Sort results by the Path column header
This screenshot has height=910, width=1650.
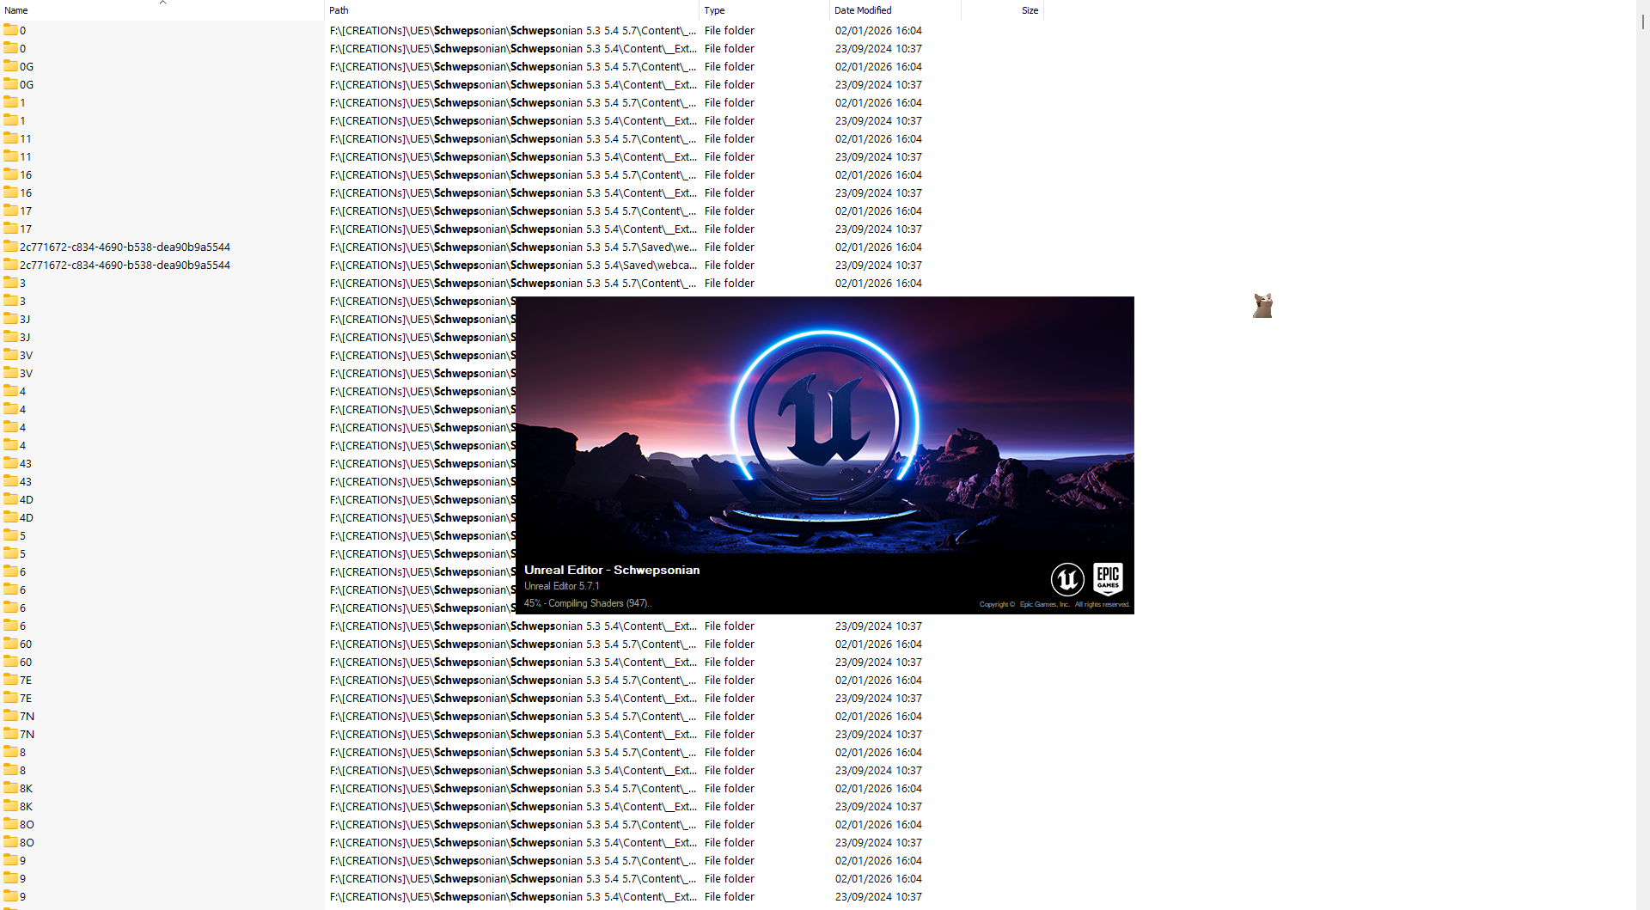click(x=339, y=10)
